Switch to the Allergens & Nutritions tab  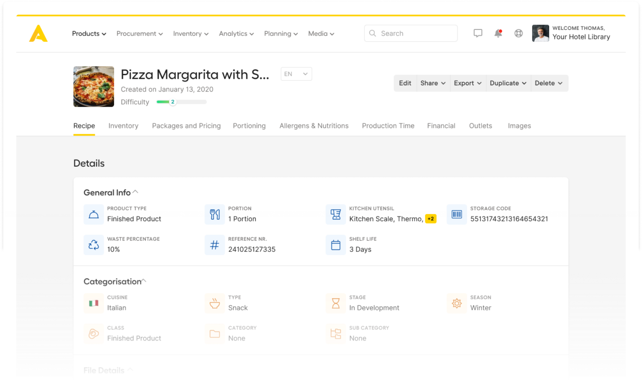click(314, 125)
